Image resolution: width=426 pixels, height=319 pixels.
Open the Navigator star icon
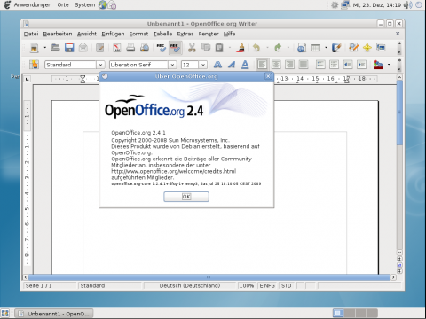(x=367, y=48)
